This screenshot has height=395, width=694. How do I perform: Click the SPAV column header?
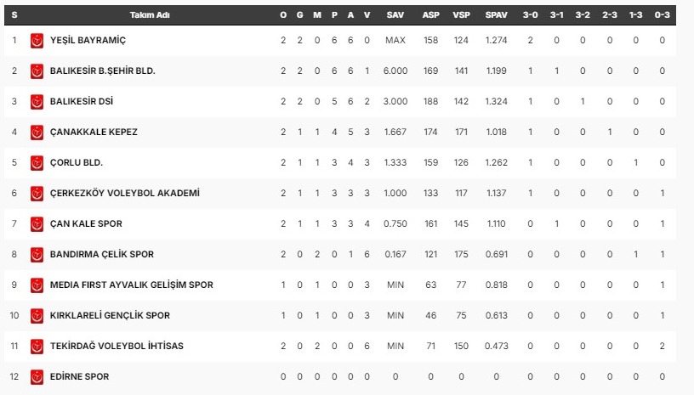click(496, 16)
